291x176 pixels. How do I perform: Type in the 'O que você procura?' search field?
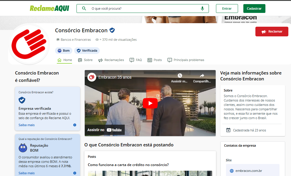(144, 9)
